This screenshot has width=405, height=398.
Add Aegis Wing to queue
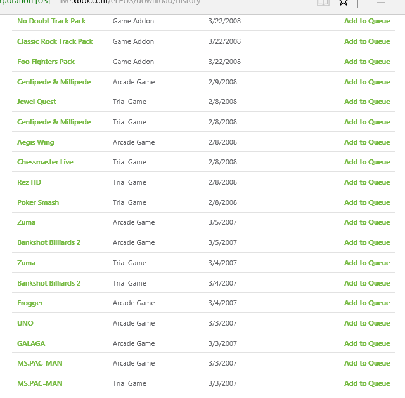tap(367, 142)
